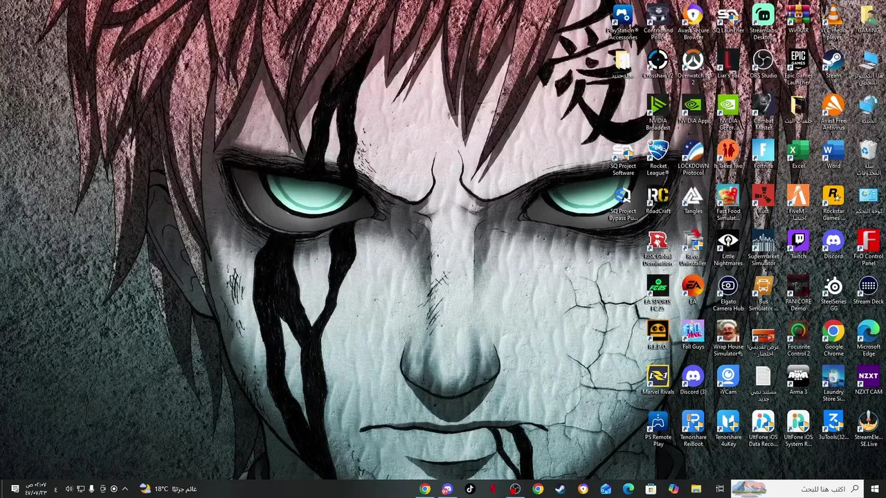
Task: Open the EA app shortcut
Action: click(x=693, y=290)
